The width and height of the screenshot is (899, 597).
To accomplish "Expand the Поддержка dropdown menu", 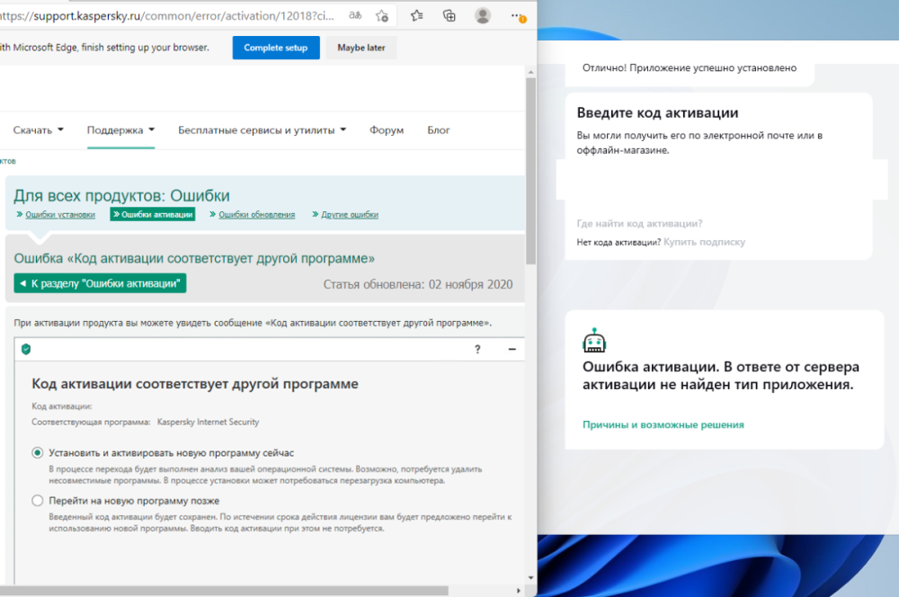I will coord(121,130).
